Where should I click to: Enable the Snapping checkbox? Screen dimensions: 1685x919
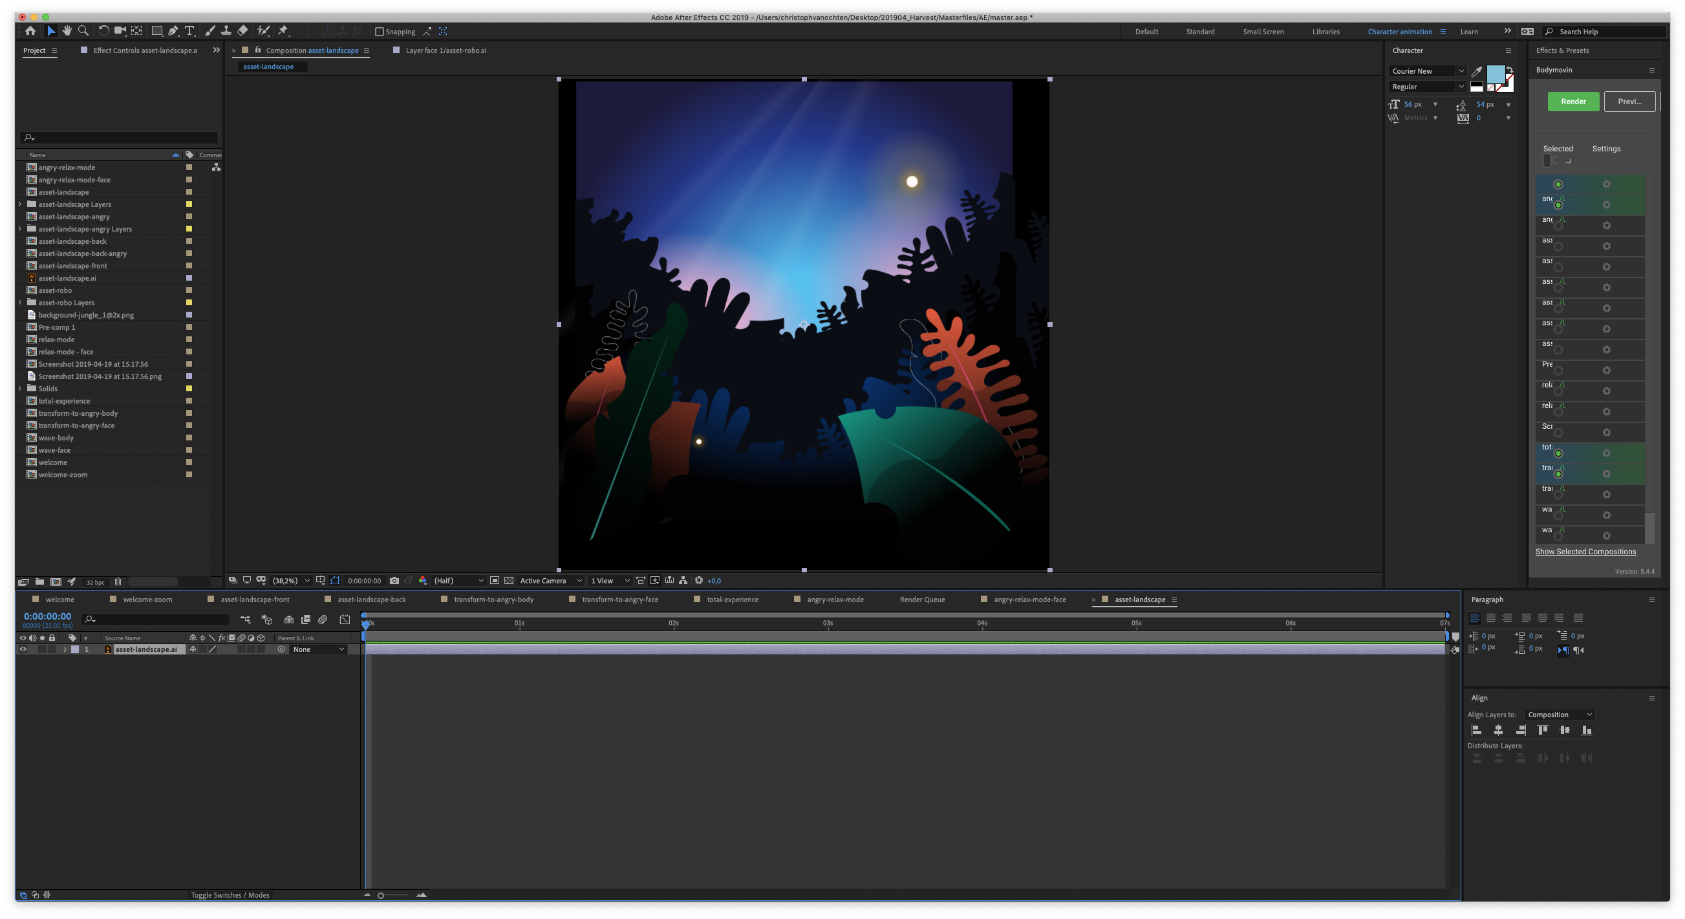[380, 32]
